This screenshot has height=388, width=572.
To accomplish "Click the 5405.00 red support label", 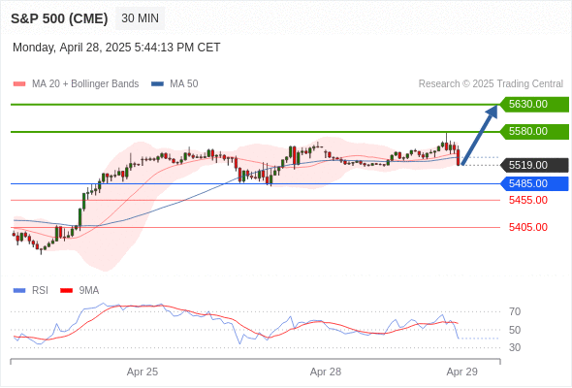I will tap(528, 227).
